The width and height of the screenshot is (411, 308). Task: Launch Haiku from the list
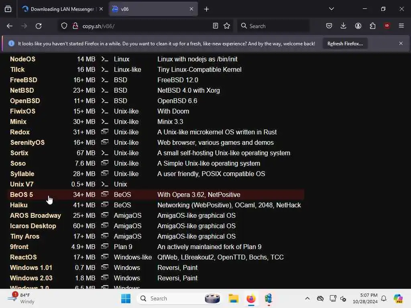click(18, 205)
